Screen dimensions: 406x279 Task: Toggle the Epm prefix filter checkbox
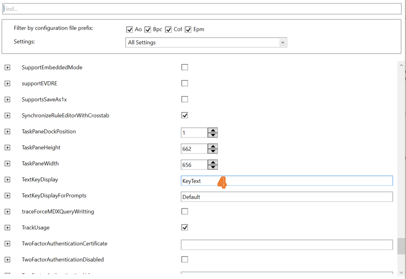(x=188, y=30)
